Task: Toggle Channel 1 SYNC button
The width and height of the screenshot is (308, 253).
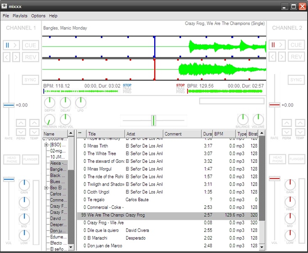Action: pos(30,80)
